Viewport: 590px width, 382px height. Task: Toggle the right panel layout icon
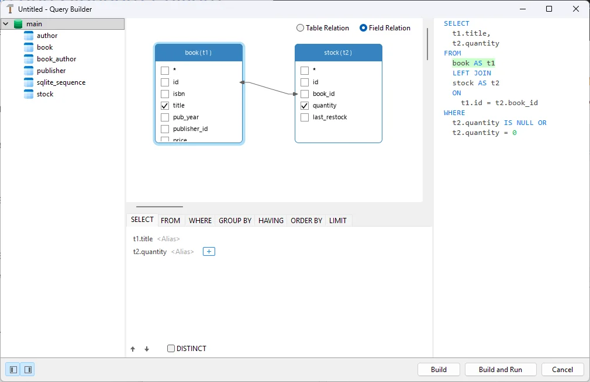point(28,370)
